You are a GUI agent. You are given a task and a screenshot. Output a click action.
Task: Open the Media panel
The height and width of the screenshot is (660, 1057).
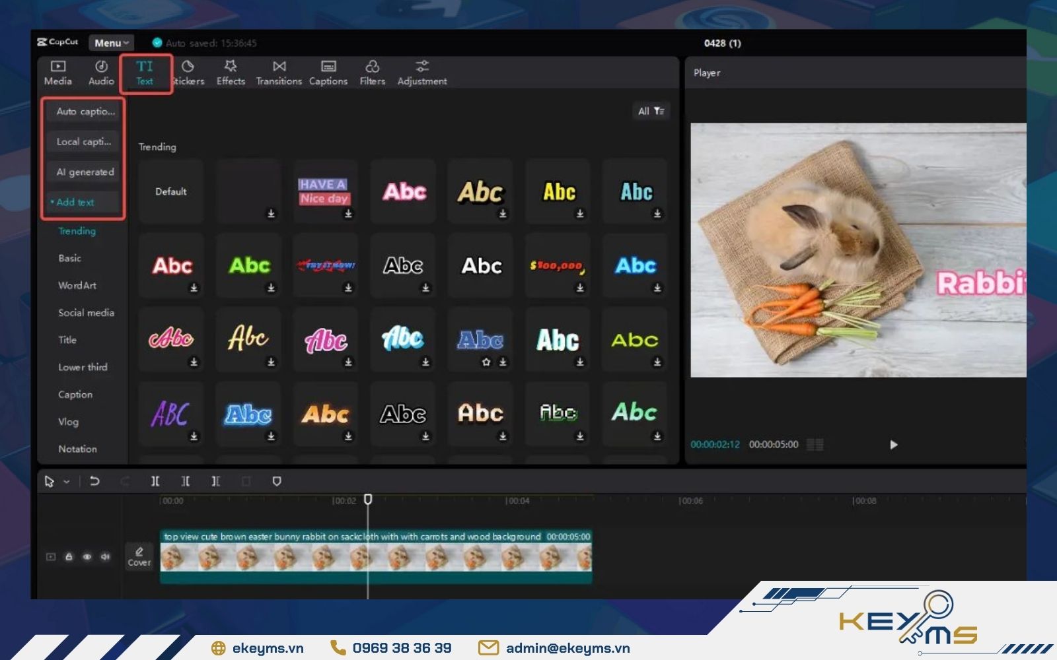(57, 72)
